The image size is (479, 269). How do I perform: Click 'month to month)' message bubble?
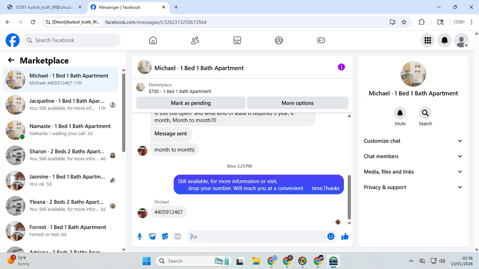pos(174,150)
